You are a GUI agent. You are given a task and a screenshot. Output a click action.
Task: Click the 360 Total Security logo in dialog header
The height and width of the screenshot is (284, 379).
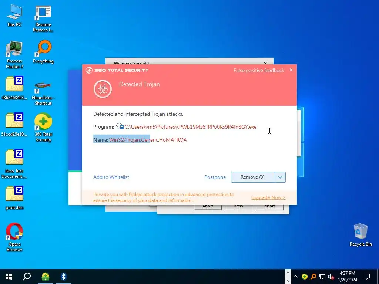(117, 70)
